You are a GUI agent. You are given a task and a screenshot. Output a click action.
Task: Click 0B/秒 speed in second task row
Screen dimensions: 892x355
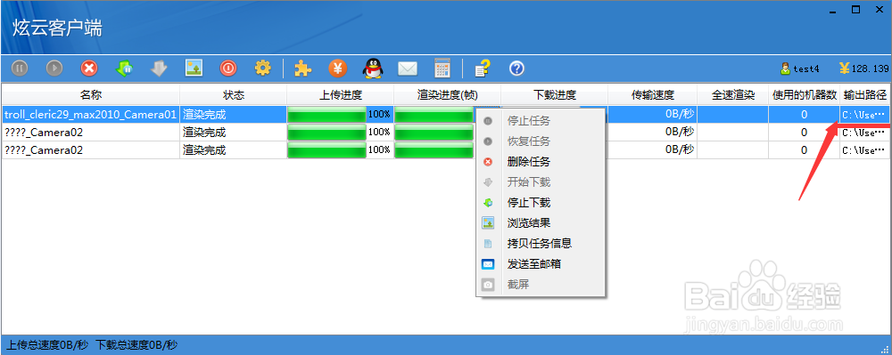tap(680, 133)
